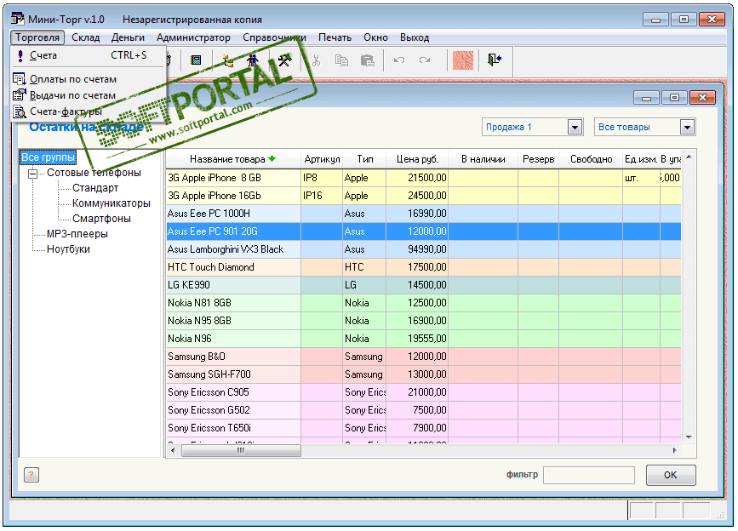Select the Nokia N96 row
The width and height of the screenshot is (738, 531).
424,339
